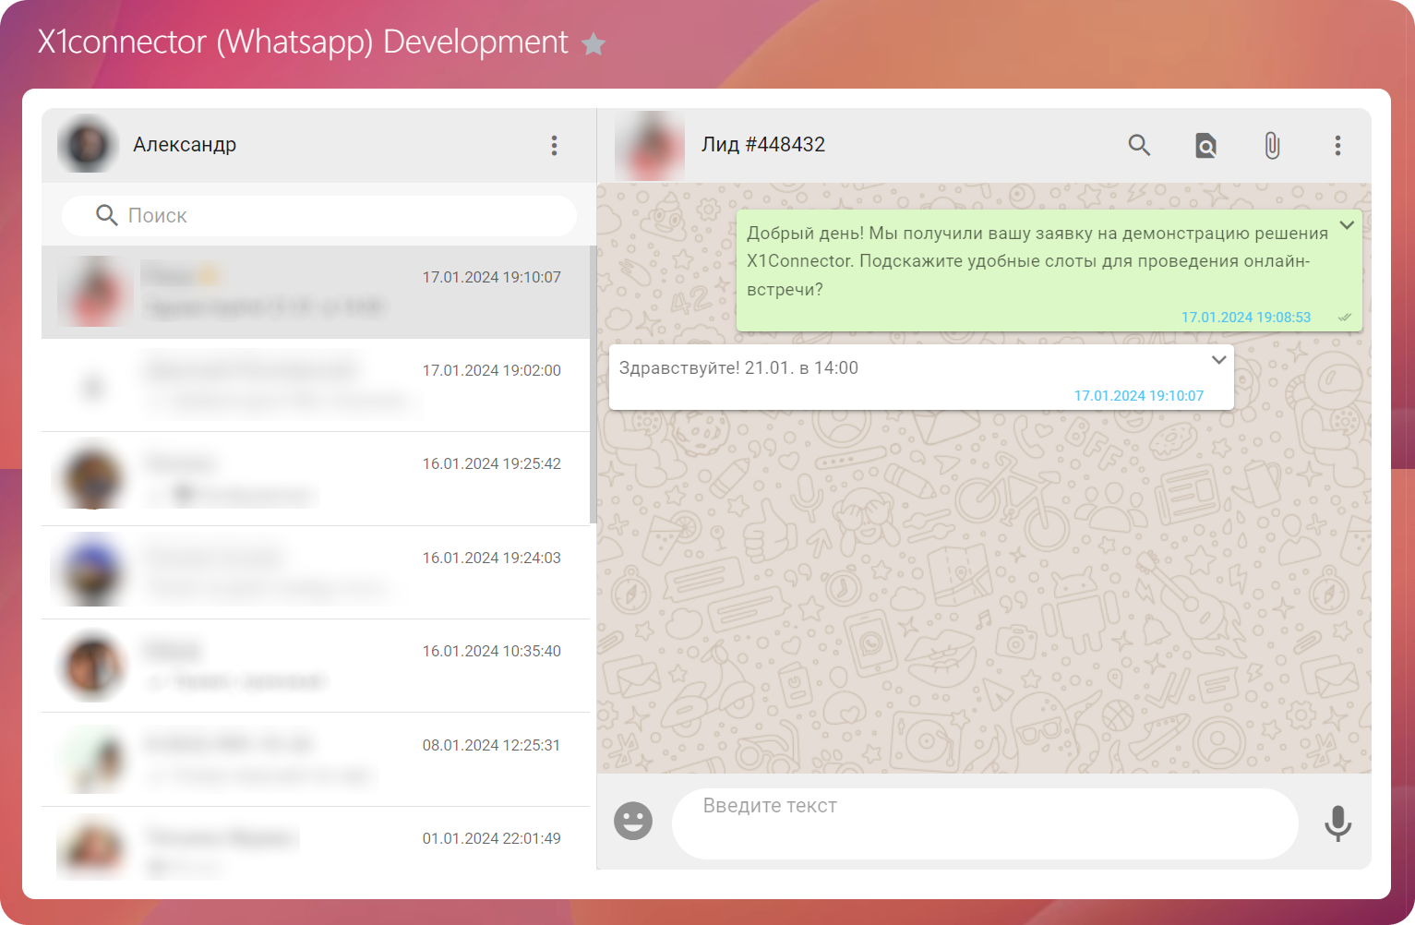Open chat dated 01.01.2024 22:01:49

point(316,845)
